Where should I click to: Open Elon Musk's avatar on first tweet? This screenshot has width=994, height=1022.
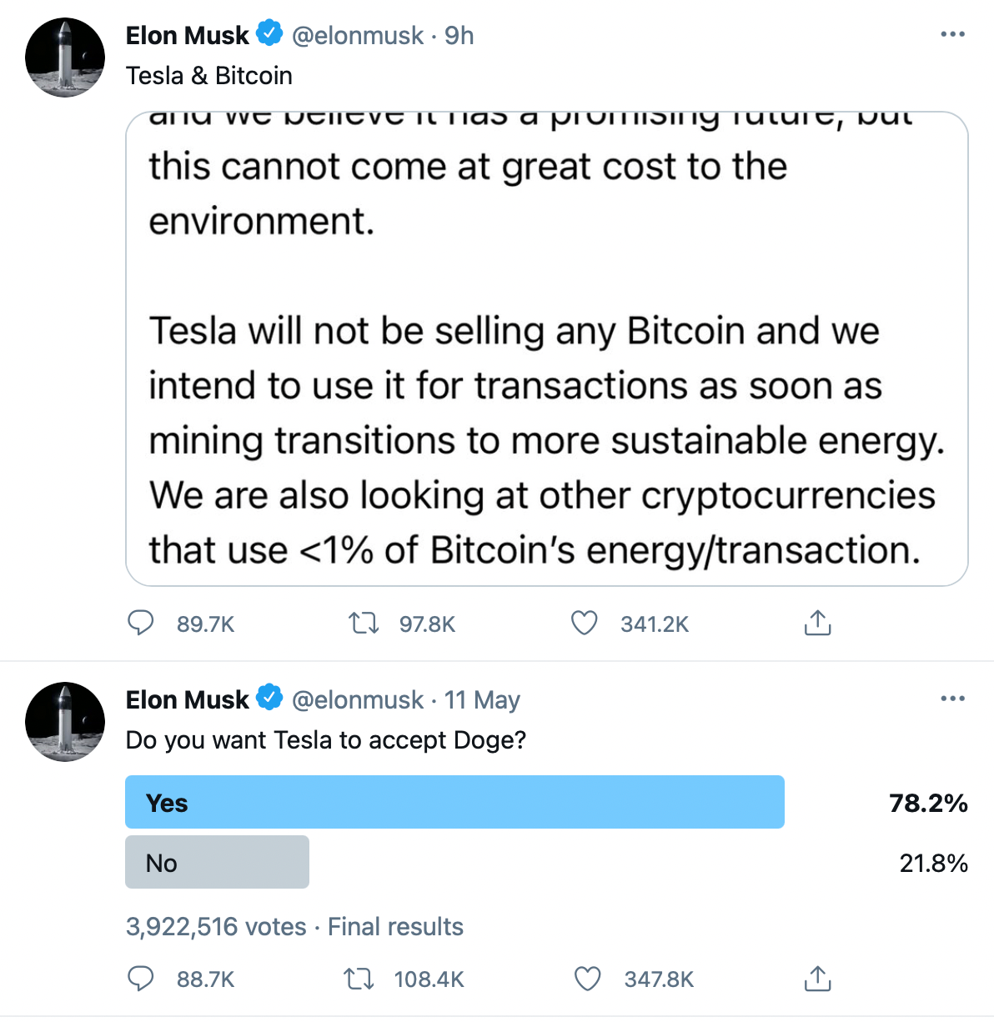pyautogui.click(x=65, y=58)
